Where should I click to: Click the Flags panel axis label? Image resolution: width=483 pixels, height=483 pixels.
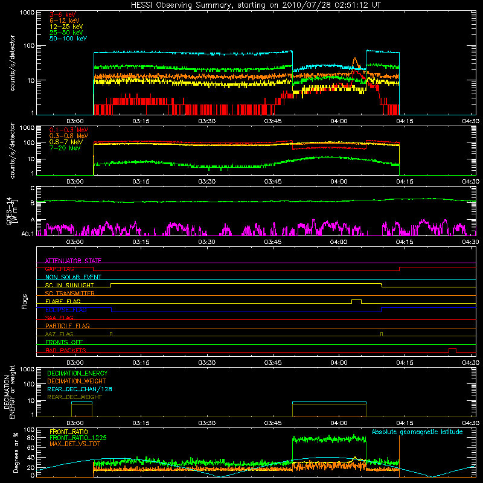pos(24,301)
